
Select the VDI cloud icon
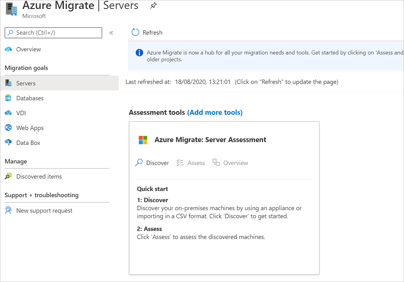[x=8, y=113]
